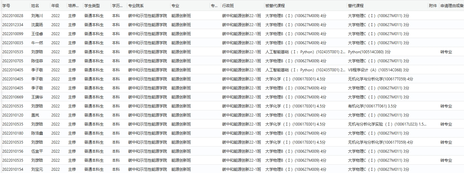
Task: Click the VB程序设计（A）replacement course cell
Action: click(378, 70)
